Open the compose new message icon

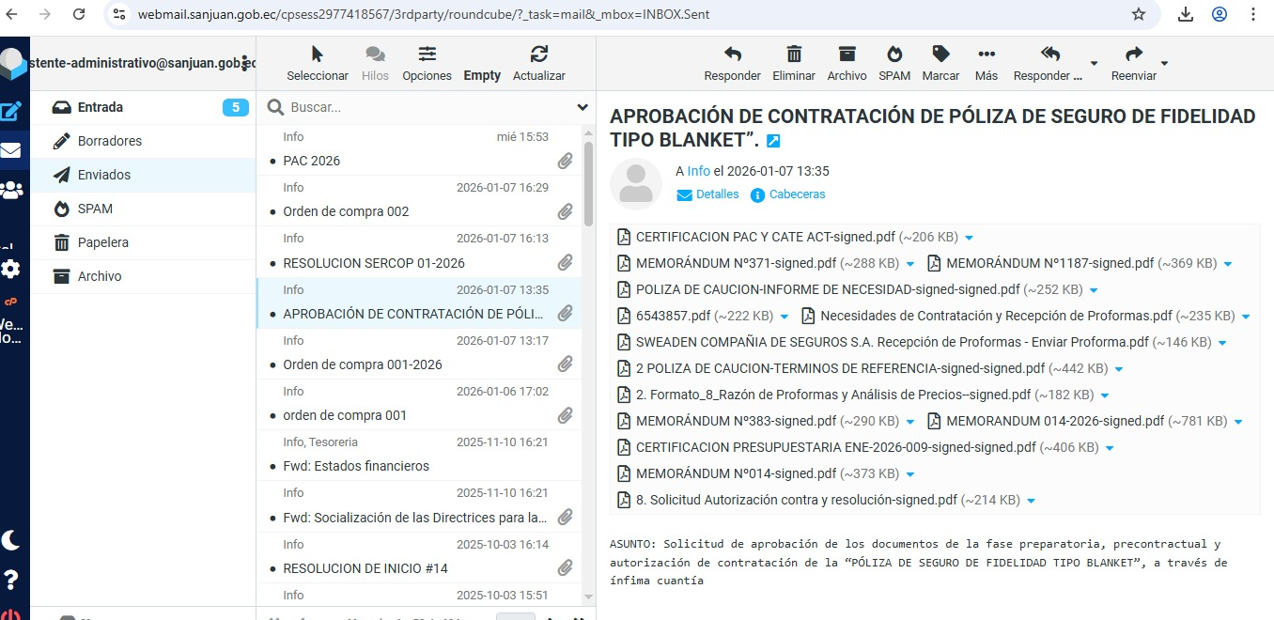[x=11, y=111]
